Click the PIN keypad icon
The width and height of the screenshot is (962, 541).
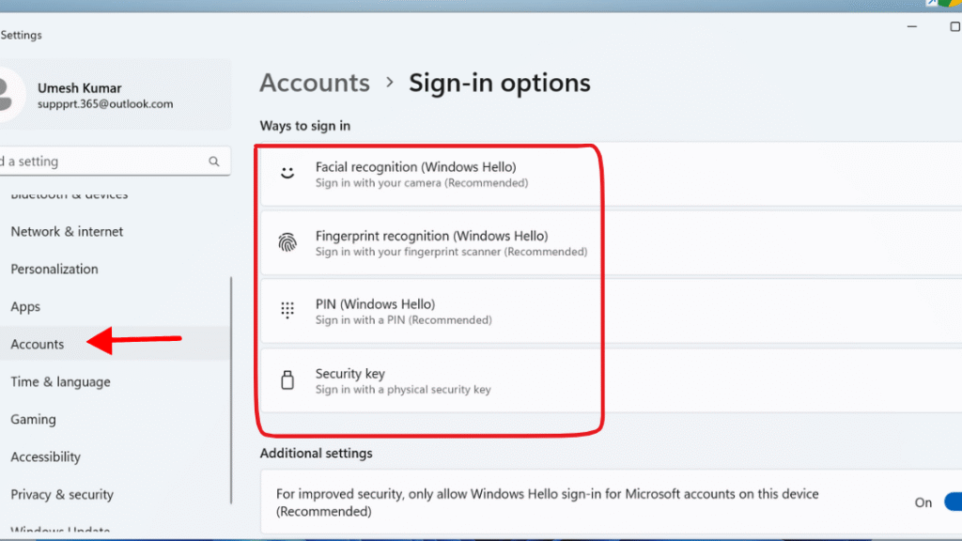click(287, 310)
